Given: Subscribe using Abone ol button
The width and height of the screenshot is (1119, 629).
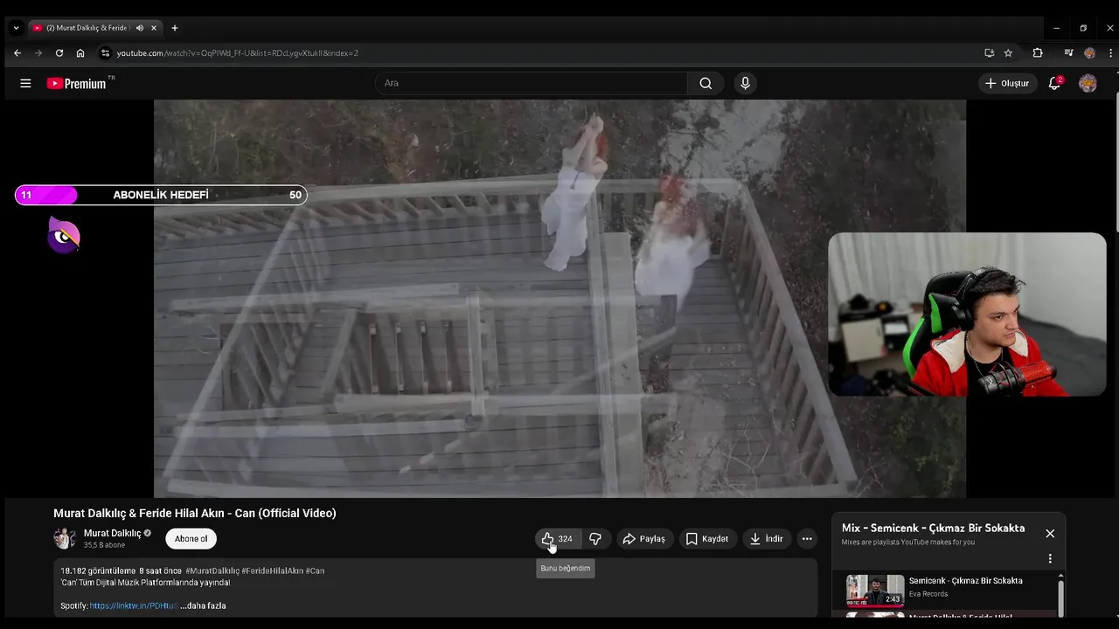Looking at the screenshot, I should [191, 539].
